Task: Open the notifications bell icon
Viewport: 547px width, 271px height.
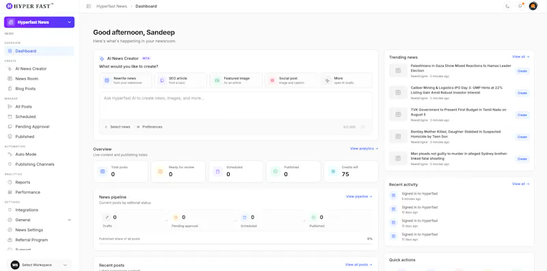Action: coord(520,6)
